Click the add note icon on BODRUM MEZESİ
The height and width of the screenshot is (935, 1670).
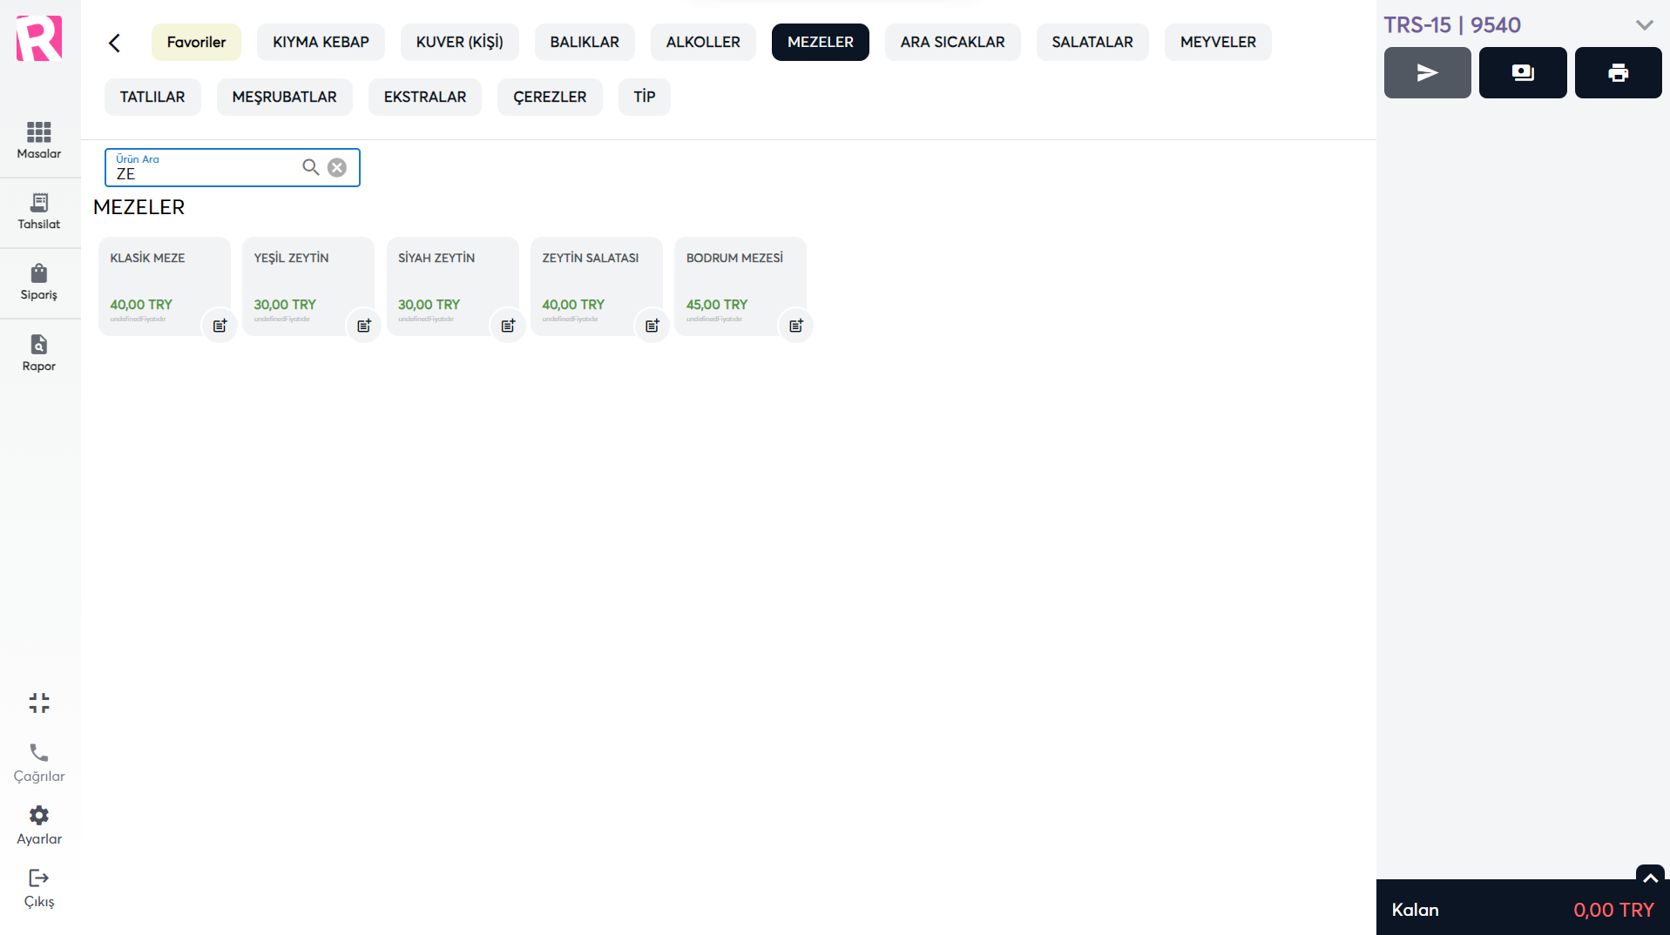[x=795, y=326]
